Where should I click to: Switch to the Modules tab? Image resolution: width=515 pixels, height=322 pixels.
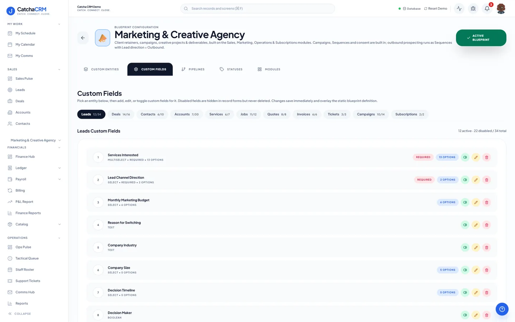pos(269,69)
